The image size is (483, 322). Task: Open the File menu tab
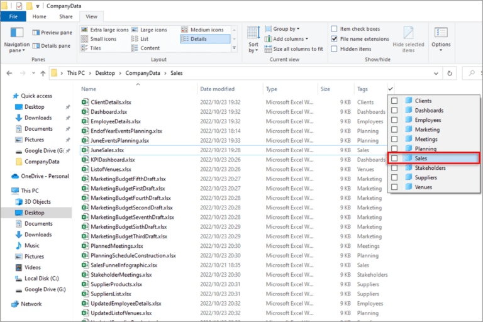click(13, 16)
